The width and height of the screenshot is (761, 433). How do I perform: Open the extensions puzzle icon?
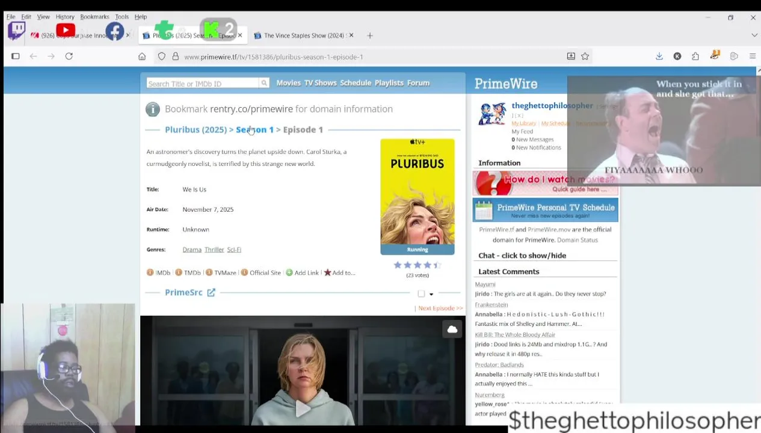tap(695, 57)
